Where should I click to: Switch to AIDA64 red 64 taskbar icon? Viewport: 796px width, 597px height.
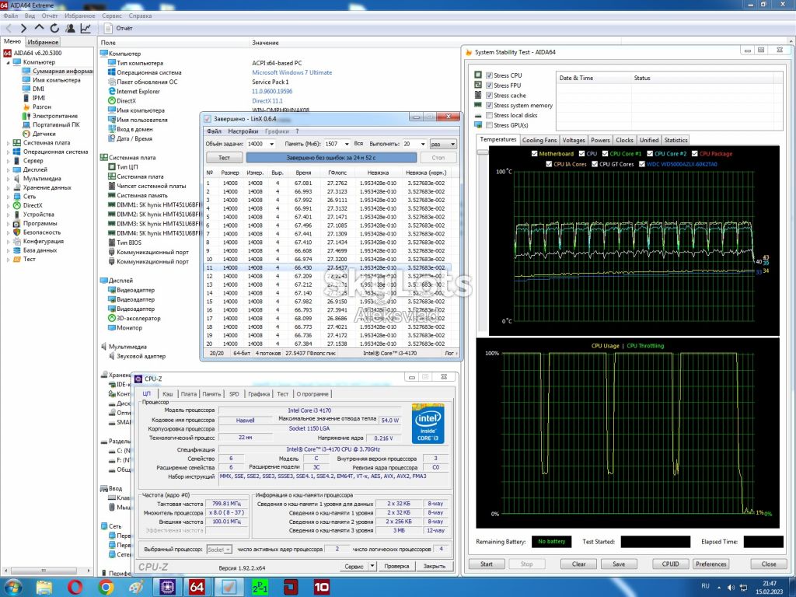(x=197, y=588)
